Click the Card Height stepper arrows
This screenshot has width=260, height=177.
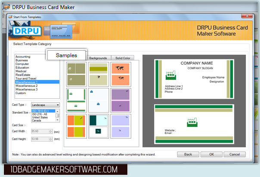coord(51,139)
